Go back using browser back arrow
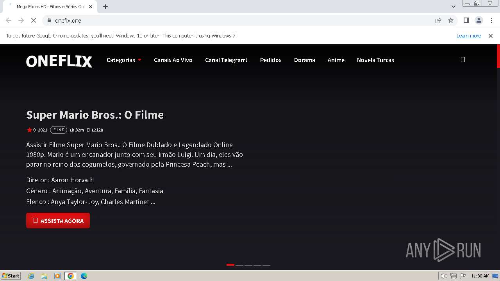Image resolution: width=500 pixels, height=281 pixels. pyautogui.click(x=9, y=20)
